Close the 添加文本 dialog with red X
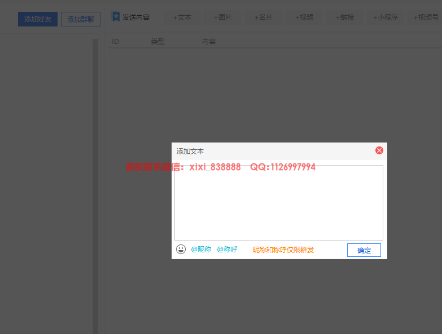This screenshot has width=442, height=334. coord(379,150)
